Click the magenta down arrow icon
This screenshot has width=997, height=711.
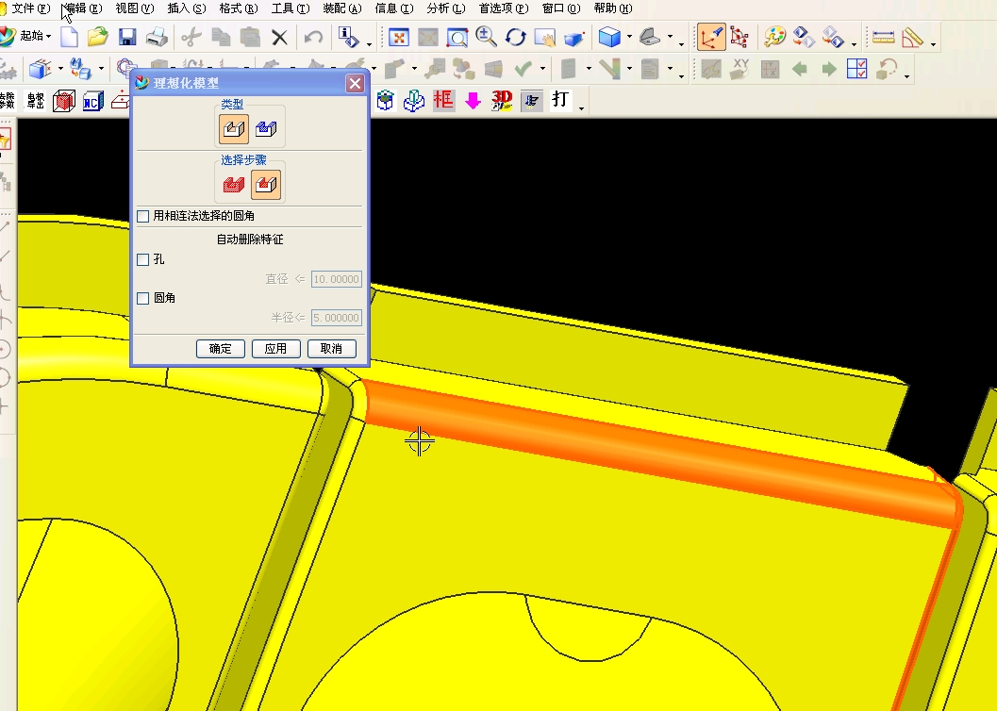(x=474, y=100)
